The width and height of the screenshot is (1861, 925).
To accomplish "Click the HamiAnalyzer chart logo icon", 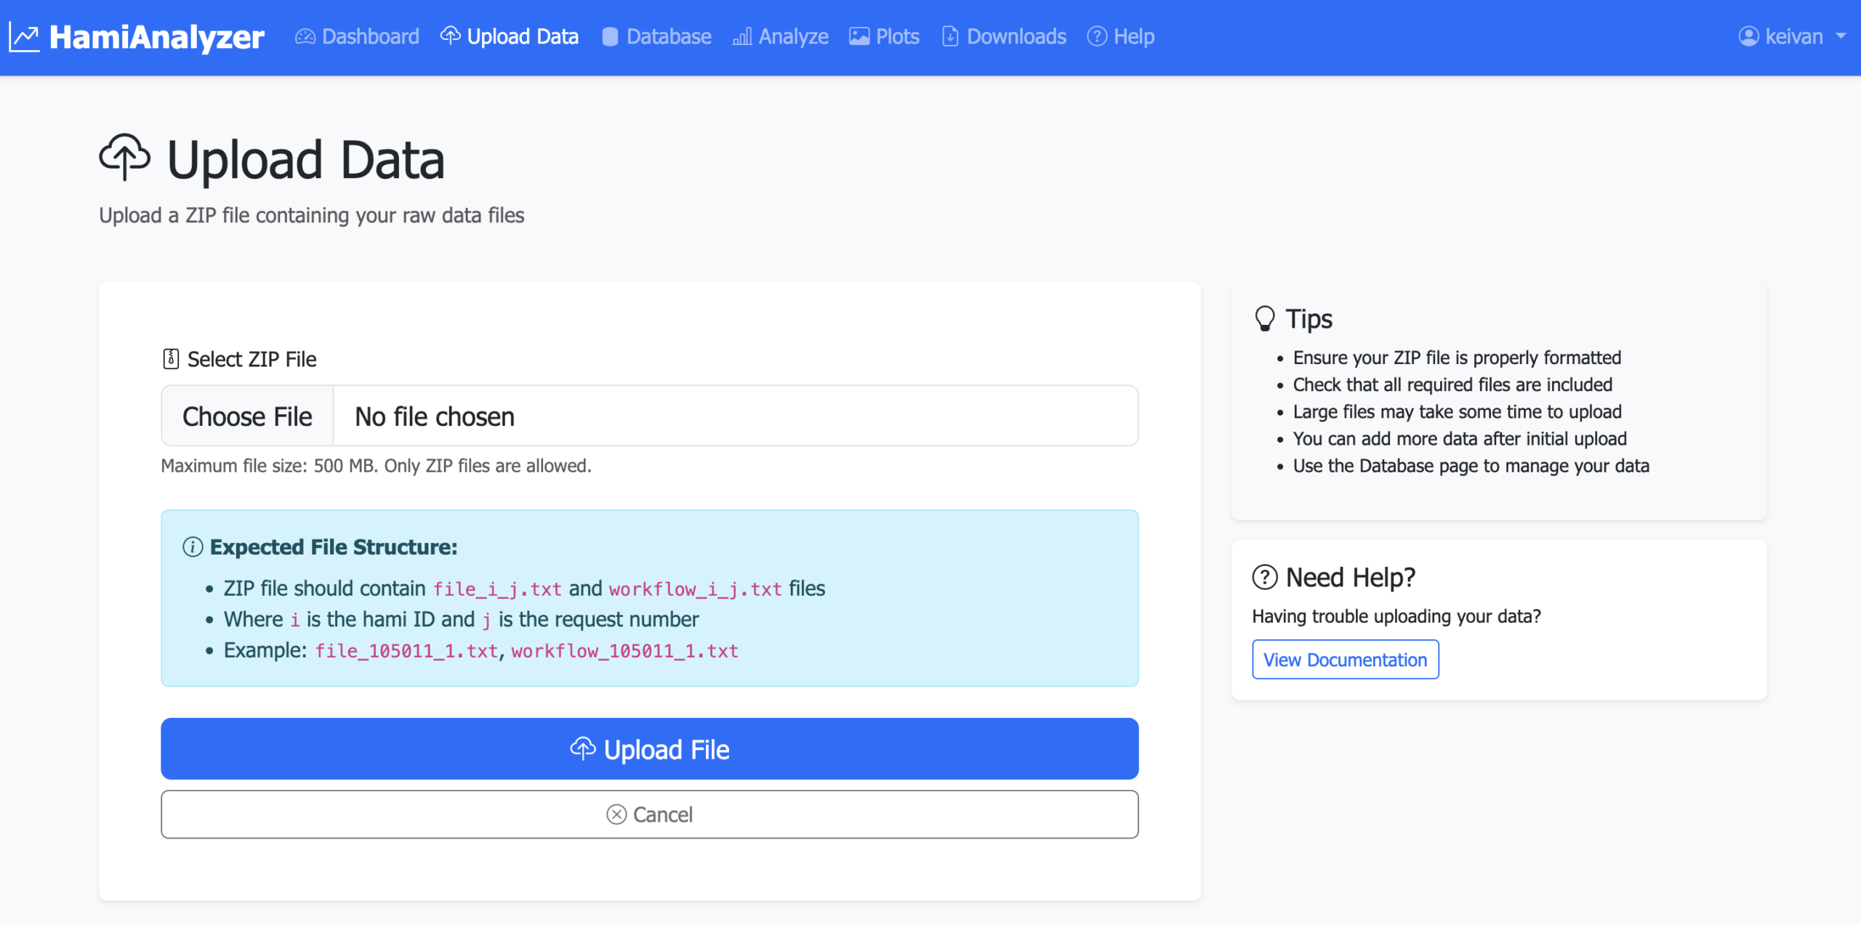I will 24,37.
